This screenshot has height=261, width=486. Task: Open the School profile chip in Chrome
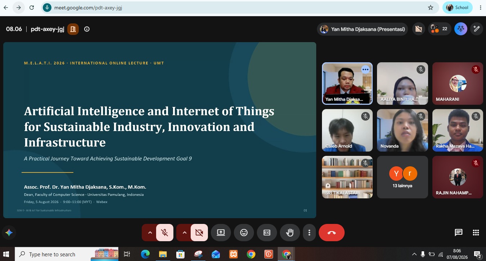coord(458,8)
